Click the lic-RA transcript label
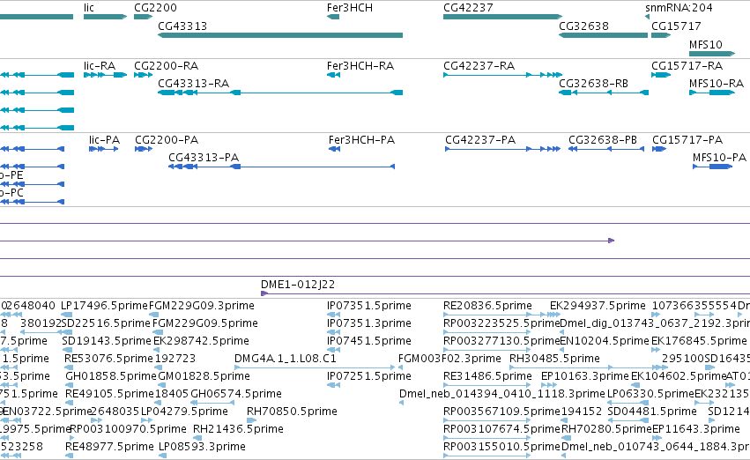This screenshot has width=750, height=460. (100, 65)
